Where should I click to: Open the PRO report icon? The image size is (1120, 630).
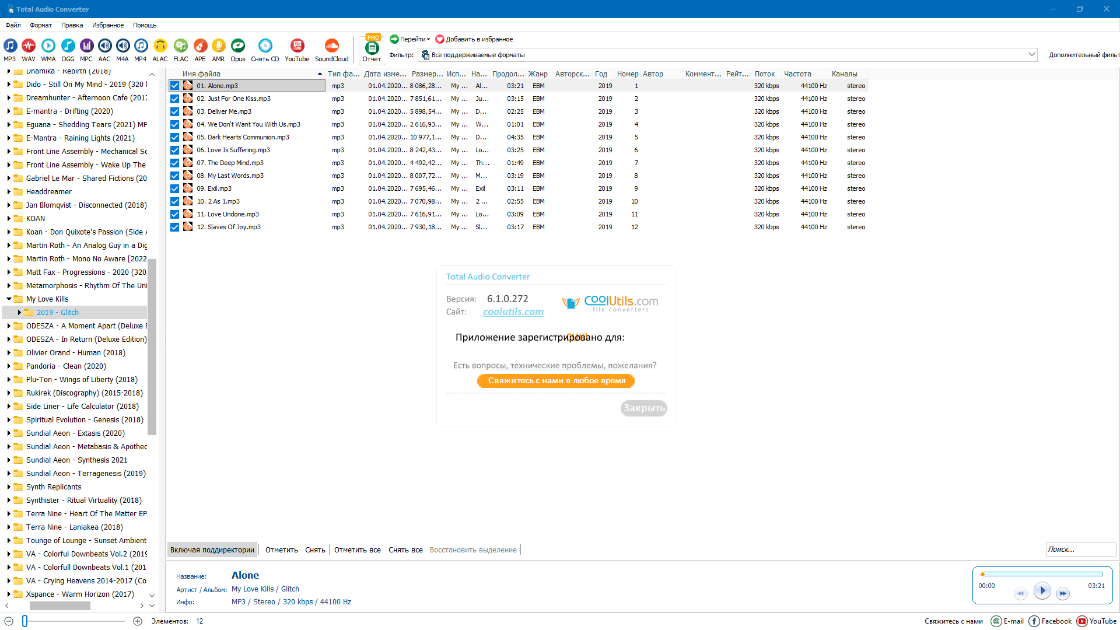click(x=372, y=48)
